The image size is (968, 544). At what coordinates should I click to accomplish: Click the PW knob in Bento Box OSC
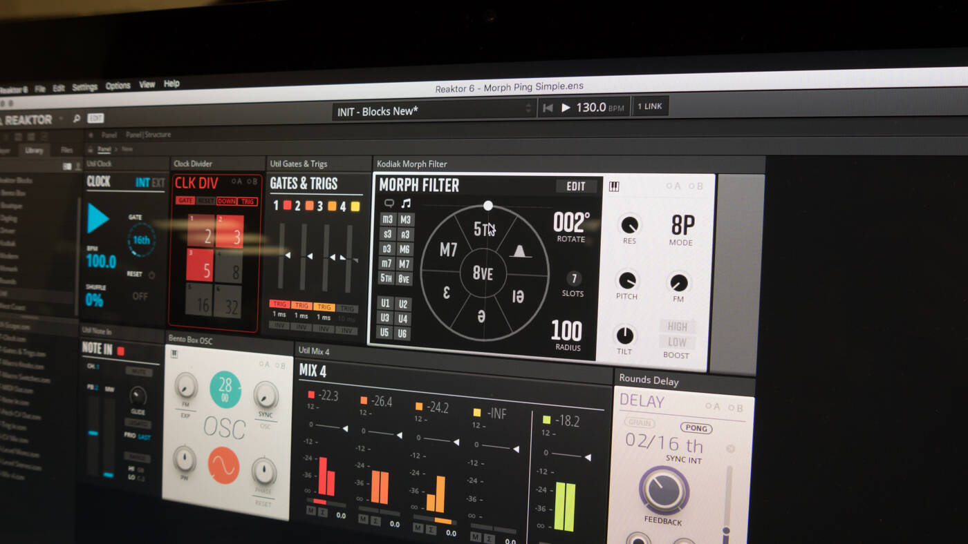pyautogui.click(x=184, y=458)
